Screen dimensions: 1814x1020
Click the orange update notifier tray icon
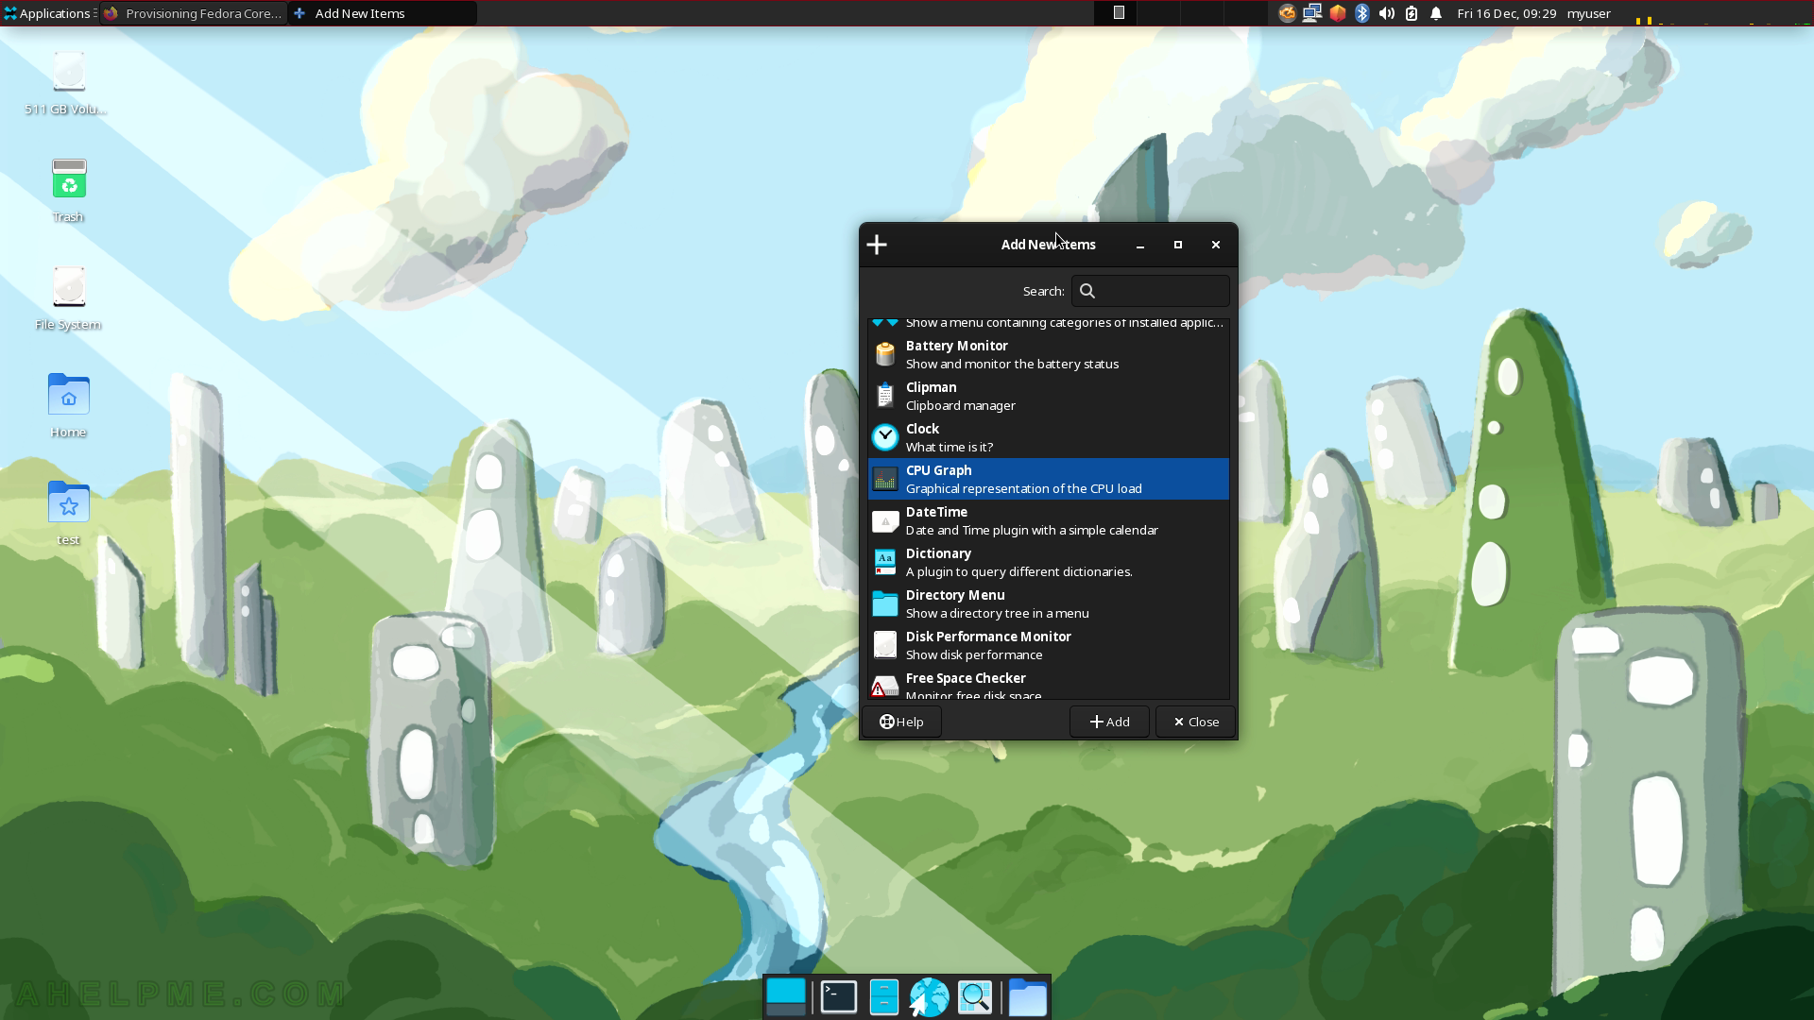pos(1287,13)
